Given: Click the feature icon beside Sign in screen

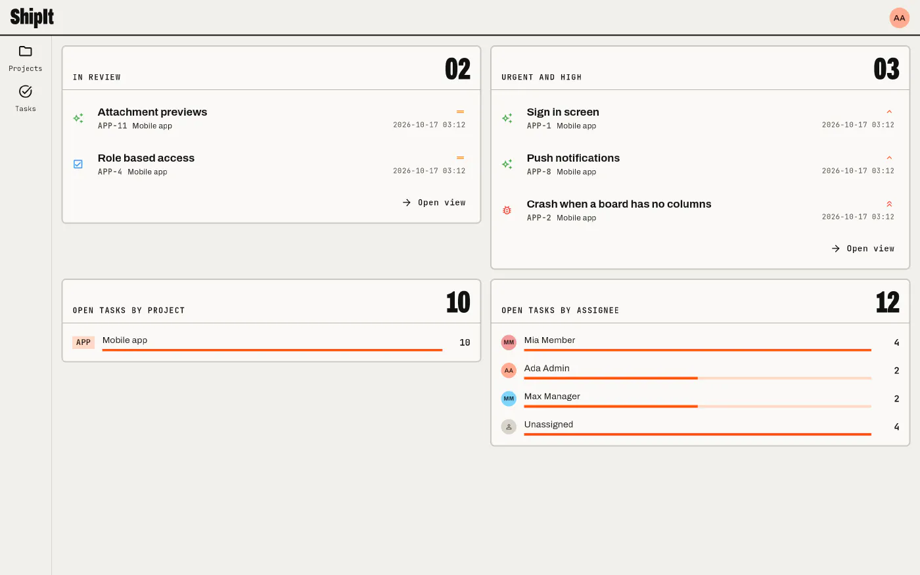Looking at the screenshot, I should click(507, 118).
